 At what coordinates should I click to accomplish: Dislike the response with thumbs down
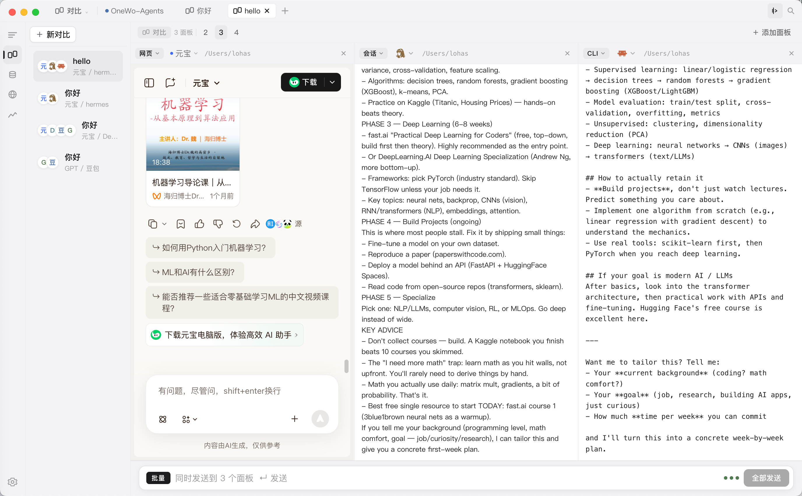[x=218, y=224]
